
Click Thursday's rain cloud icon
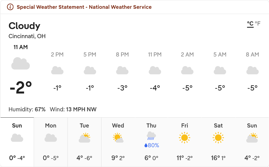coord(151,136)
